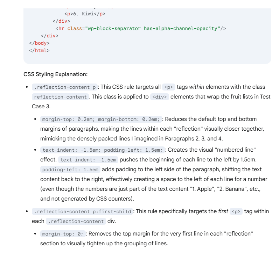This screenshot has height=253, width=279.
Task: Click the combined "text-indent: -1.5em; padding-left: 1.5em;" chip
Action: (x=102, y=150)
